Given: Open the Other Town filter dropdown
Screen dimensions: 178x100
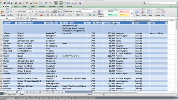Looking at the screenshot, I should 85,23.
